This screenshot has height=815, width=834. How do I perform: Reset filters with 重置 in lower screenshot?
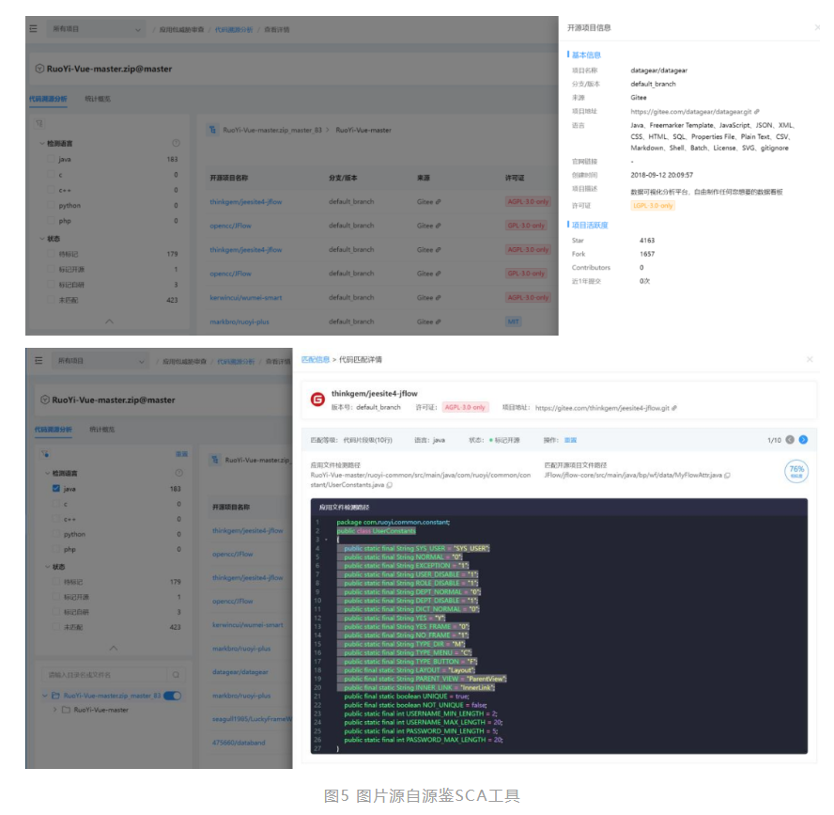coord(182,453)
